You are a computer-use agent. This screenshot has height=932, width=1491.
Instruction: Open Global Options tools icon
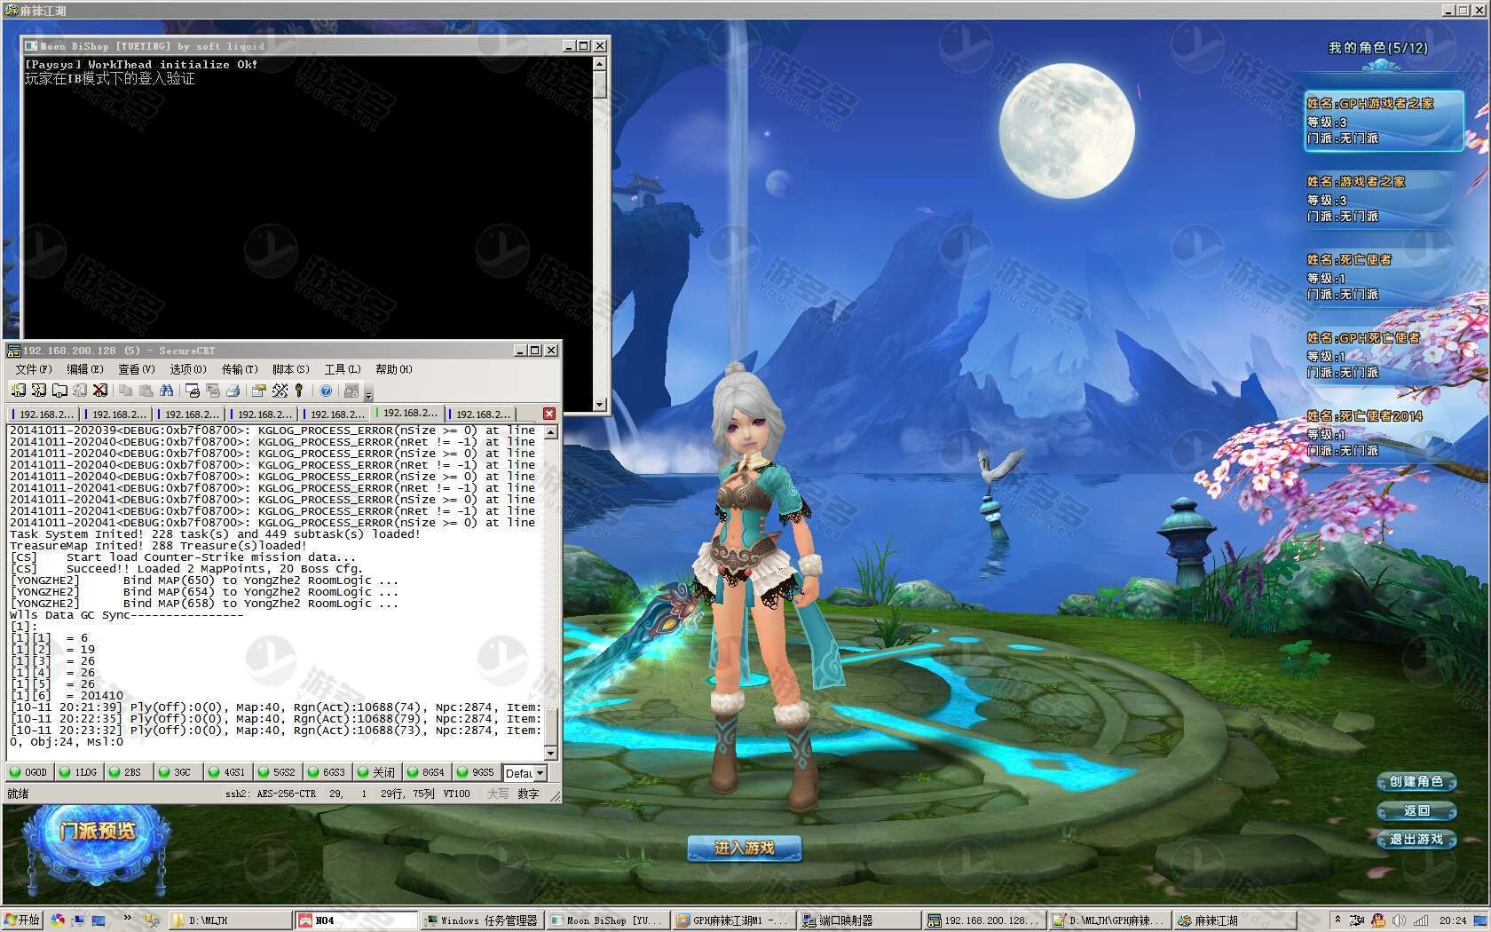click(x=280, y=391)
